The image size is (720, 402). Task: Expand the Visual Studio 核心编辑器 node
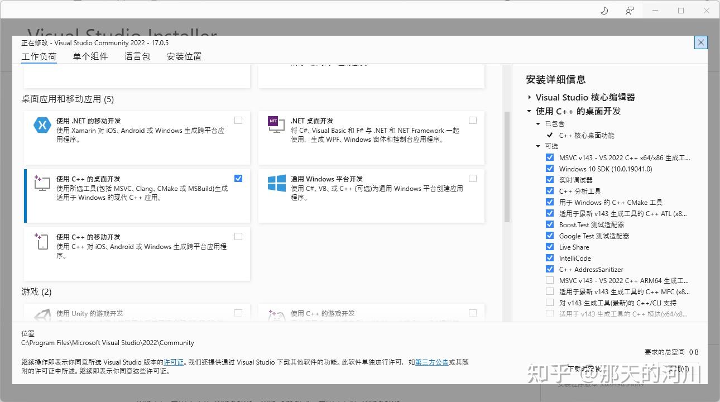click(x=529, y=97)
